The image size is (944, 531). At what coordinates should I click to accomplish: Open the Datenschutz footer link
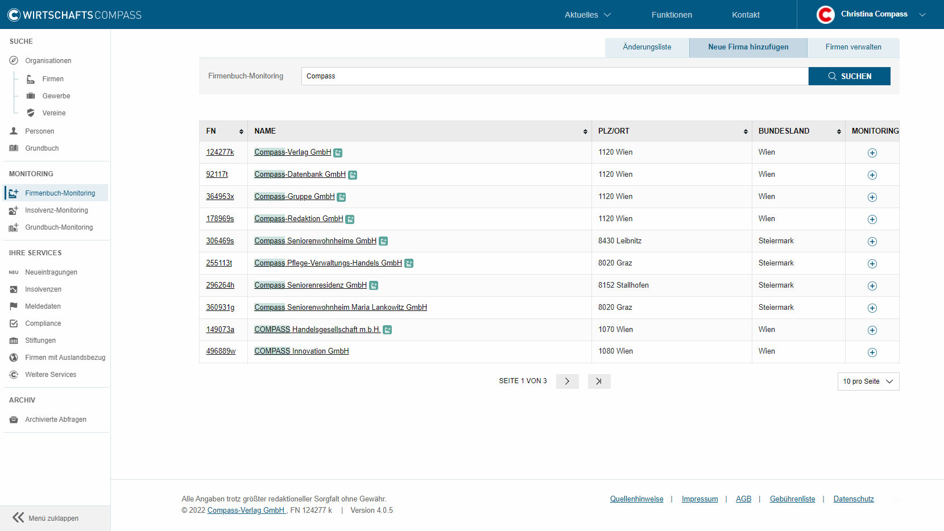click(x=854, y=499)
